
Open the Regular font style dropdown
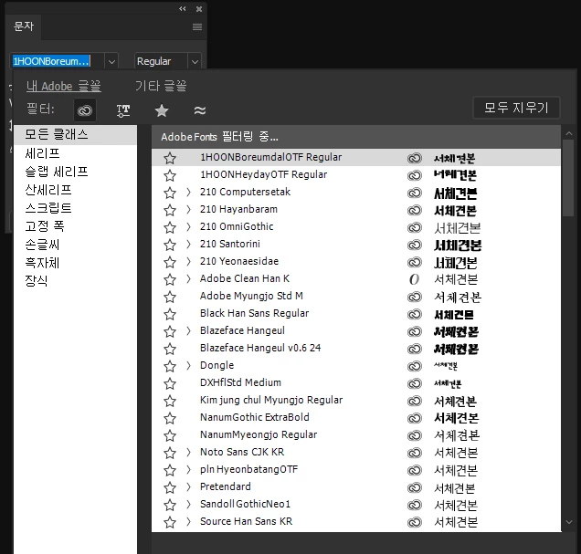point(195,61)
